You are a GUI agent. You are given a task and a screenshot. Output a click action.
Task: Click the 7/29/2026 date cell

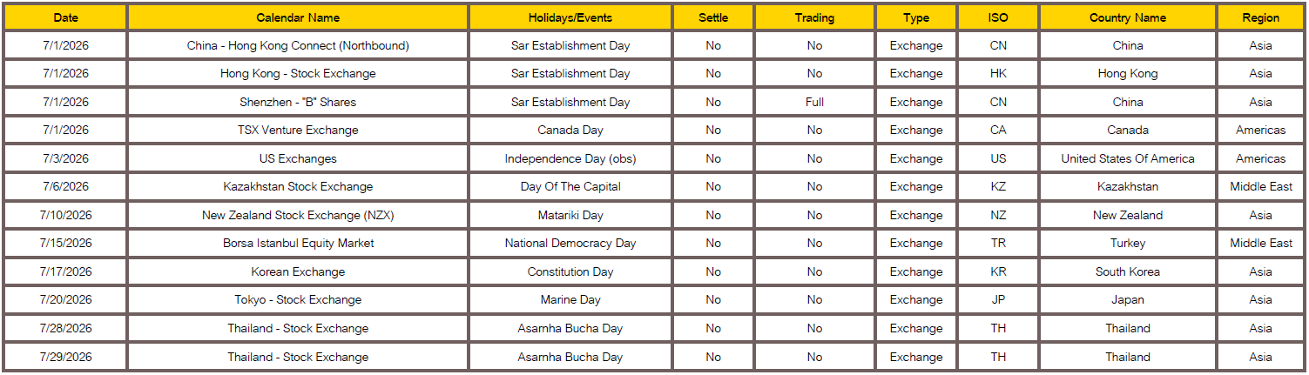tap(65, 357)
